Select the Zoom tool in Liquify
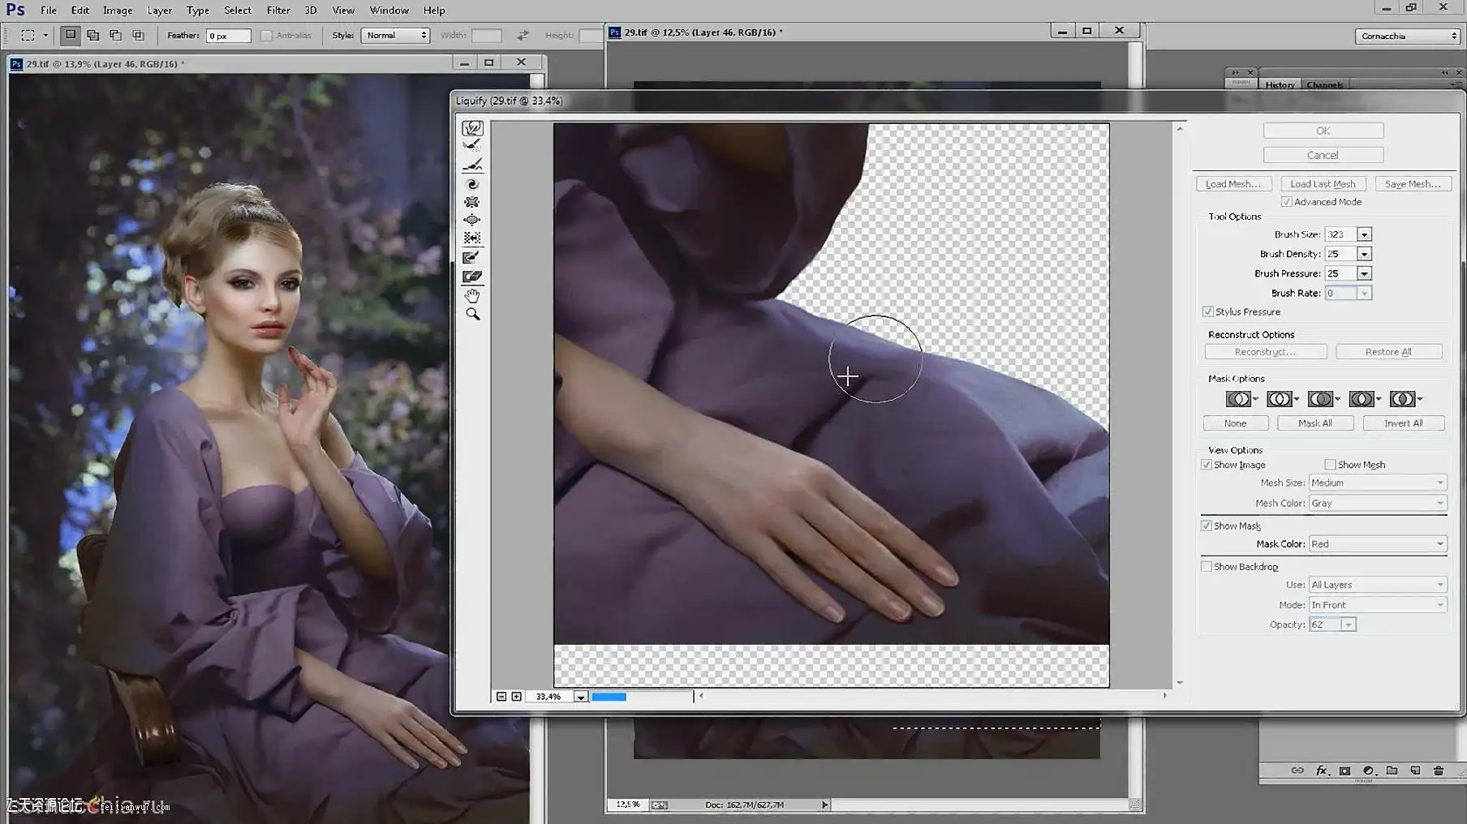This screenshot has width=1467, height=824. [472, 315]
